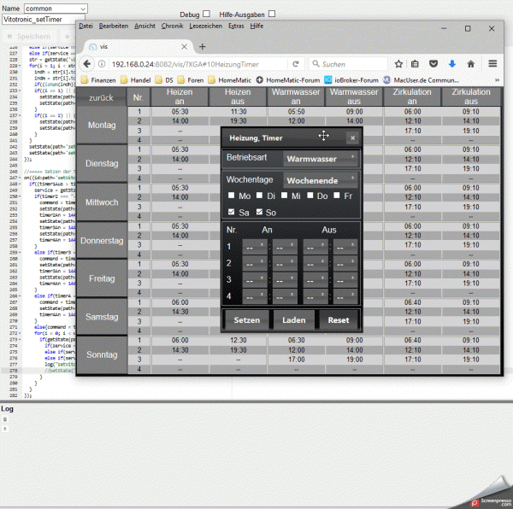
Task: Click the browser address bar URL
Action: coord(198,64)
